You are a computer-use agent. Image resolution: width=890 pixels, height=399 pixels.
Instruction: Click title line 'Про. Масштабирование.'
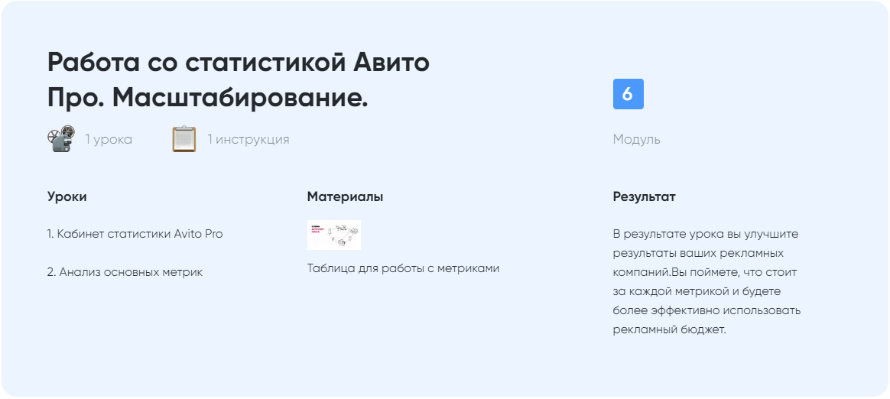coord(208,98)
